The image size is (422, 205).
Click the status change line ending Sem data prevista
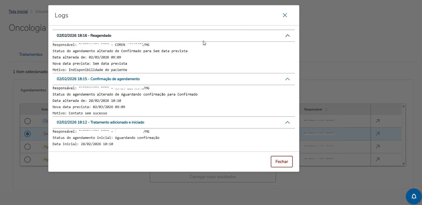(x=120, y=51)
